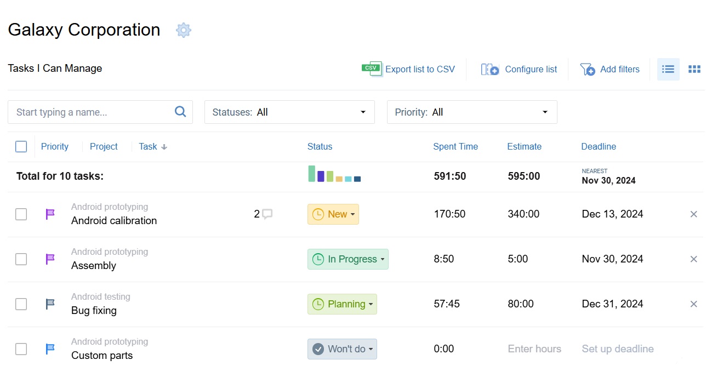Click the 57:45 spent time value
Image resolution: width=706 pixels, height=377 pixels.
point(447,304)
